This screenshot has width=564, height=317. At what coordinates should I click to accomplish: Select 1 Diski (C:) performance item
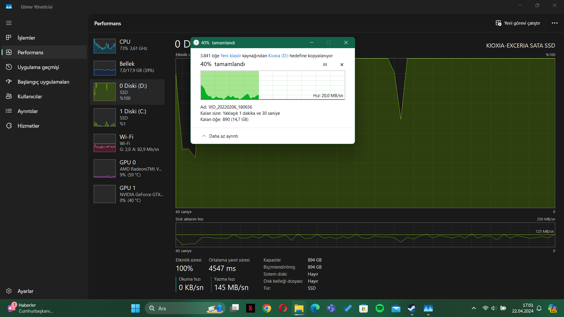click(127, 117)
